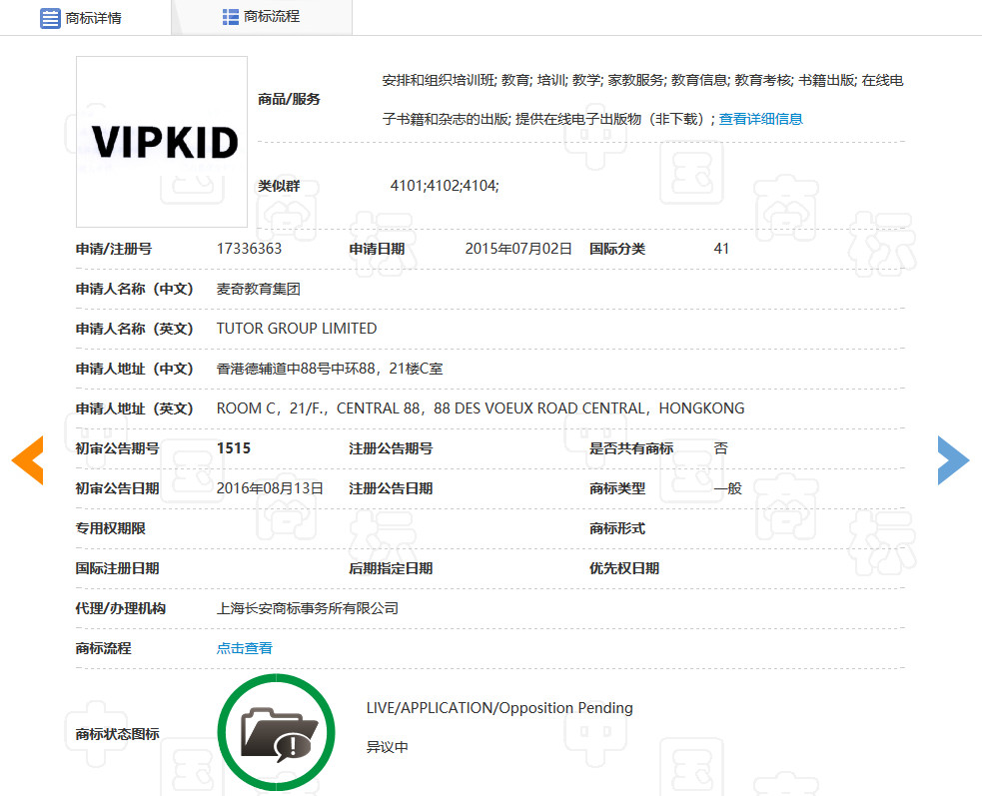Select the application date 2015年07月02日
982x796 pixels.
[x=518, y=249]
